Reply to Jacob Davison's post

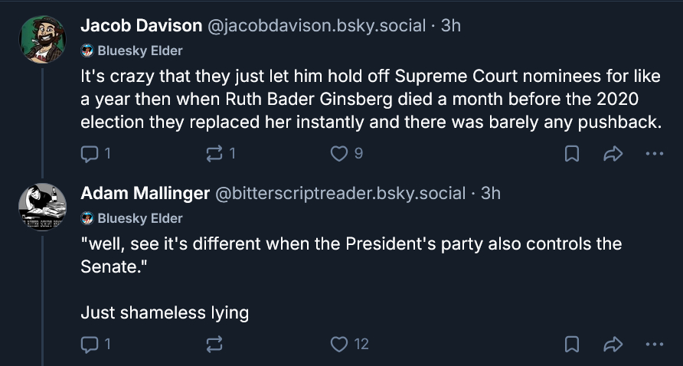click(x=90, y=154)
